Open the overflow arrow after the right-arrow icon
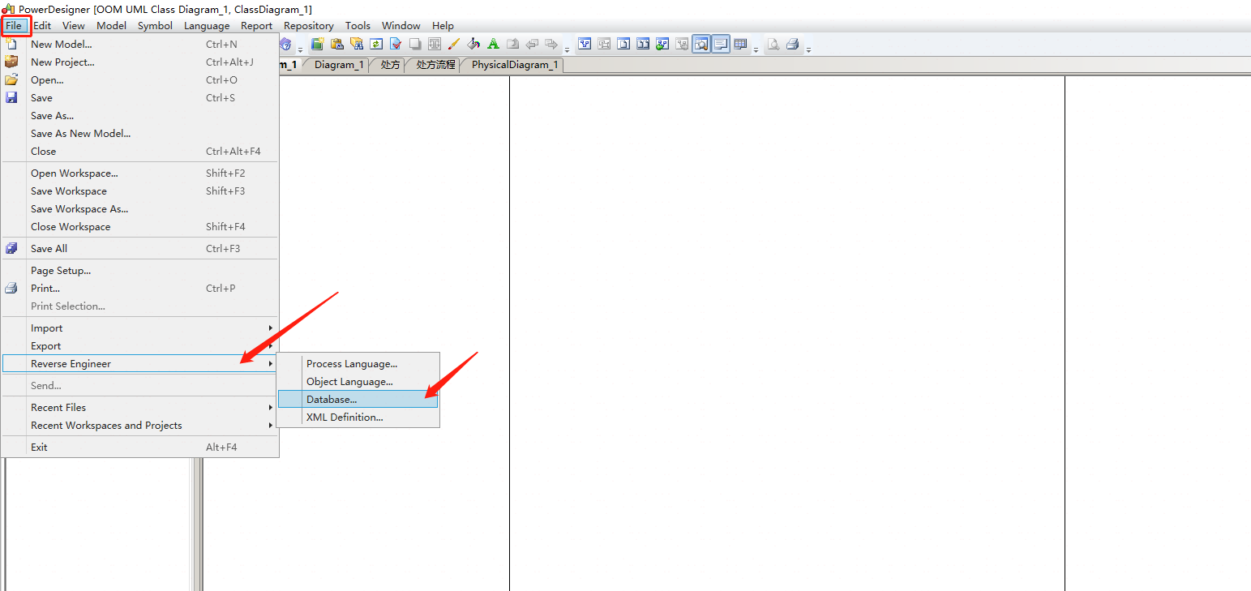This screenshot has width=1251, height=591. [567, 49]
